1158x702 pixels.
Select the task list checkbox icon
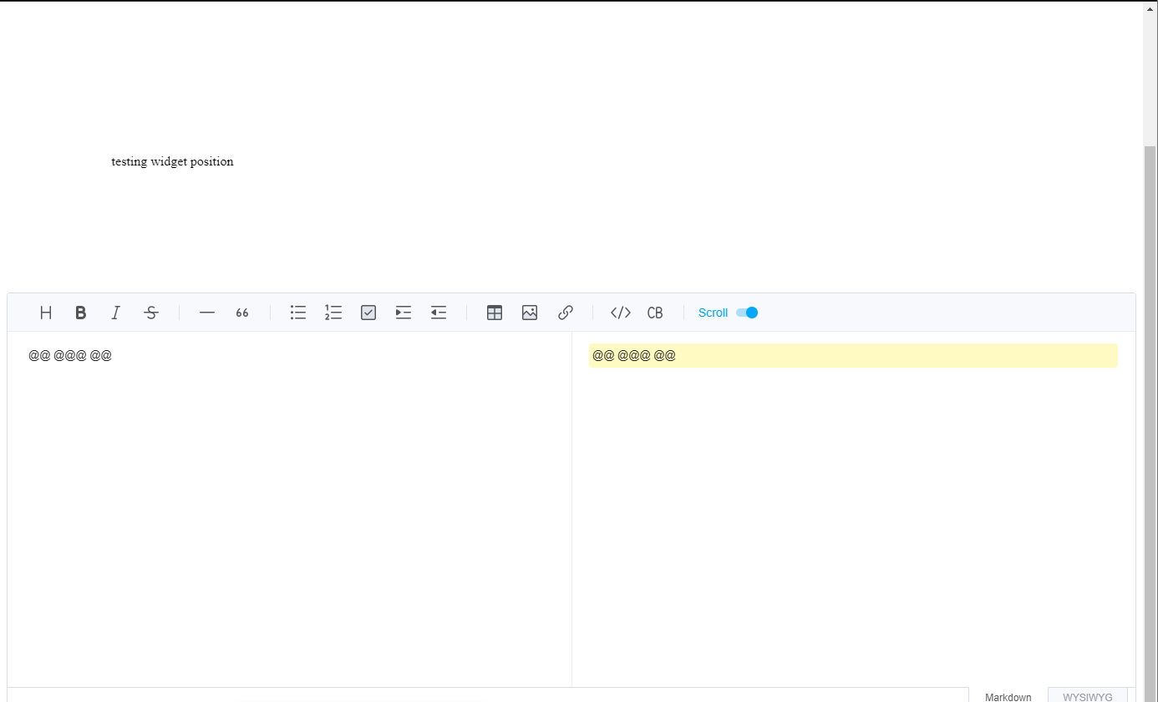pos(368,312)
